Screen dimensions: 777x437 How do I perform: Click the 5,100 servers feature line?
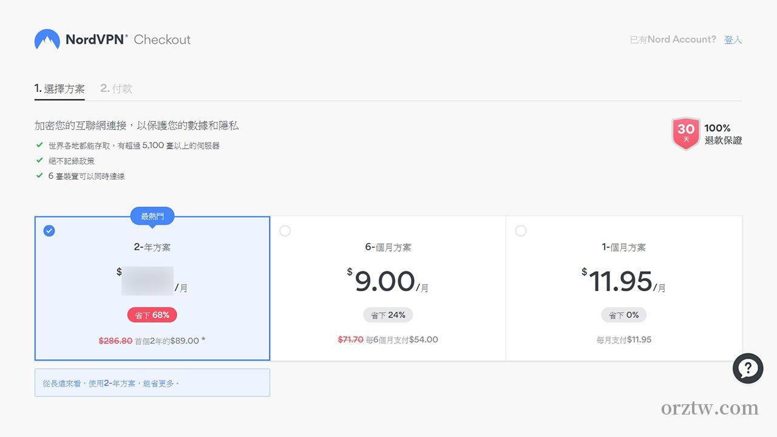click(x=134, y=146)
